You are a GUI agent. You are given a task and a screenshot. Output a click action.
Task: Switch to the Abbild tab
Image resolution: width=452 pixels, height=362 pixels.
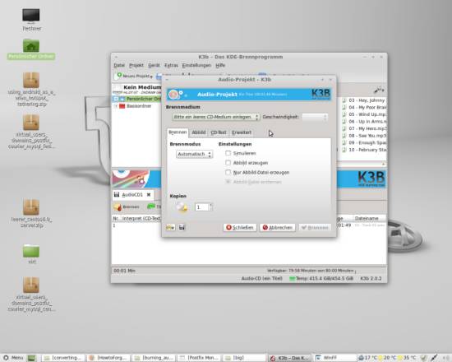click(x=199, y=132)
